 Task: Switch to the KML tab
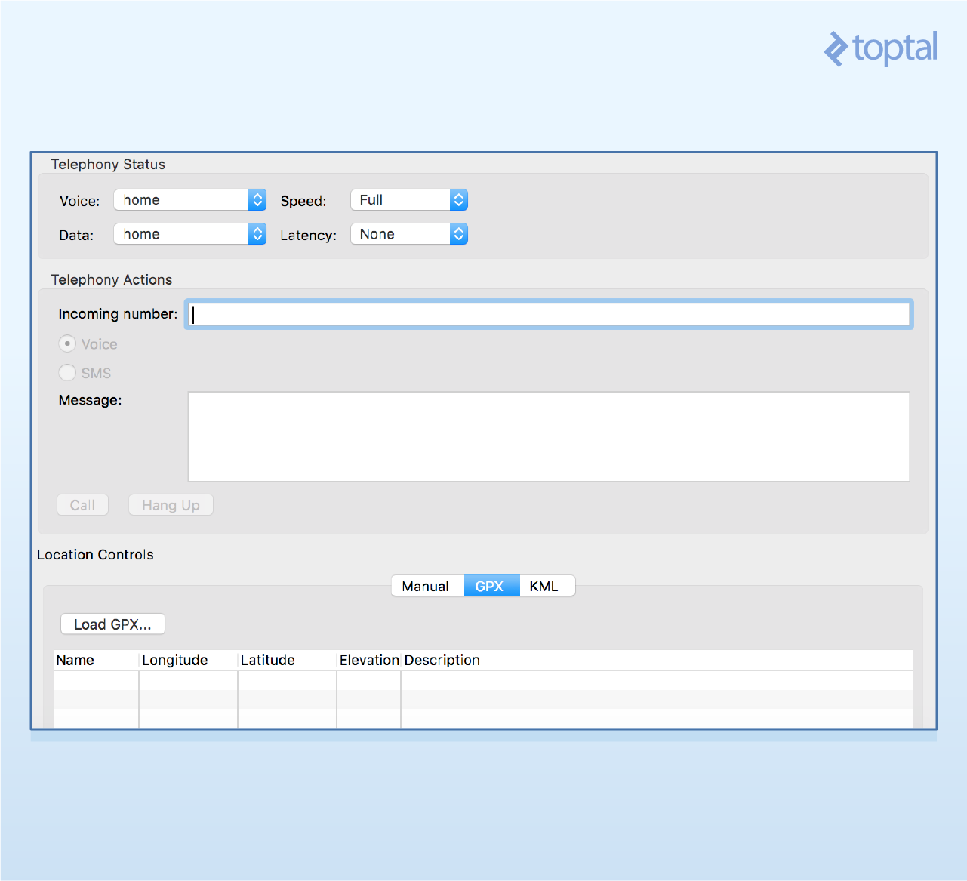coord(547,586)
